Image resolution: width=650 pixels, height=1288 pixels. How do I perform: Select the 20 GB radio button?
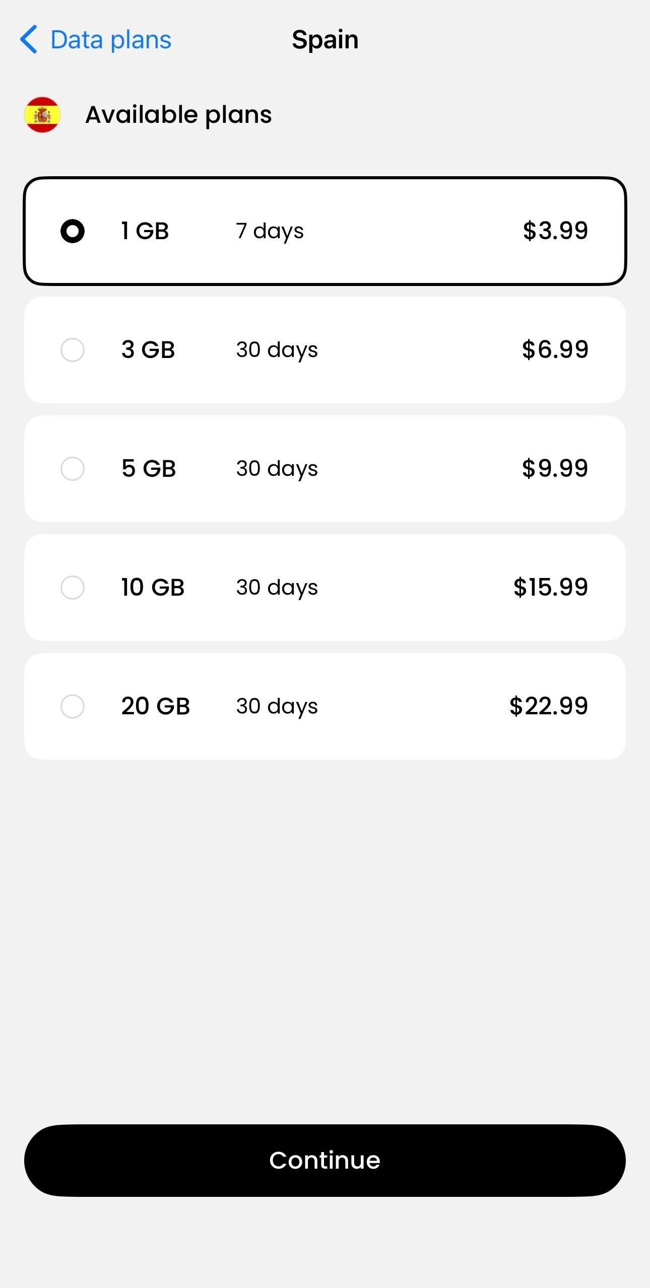[x=73, y=706]
